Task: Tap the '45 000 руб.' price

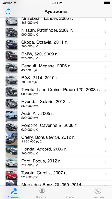Action: 29,70
